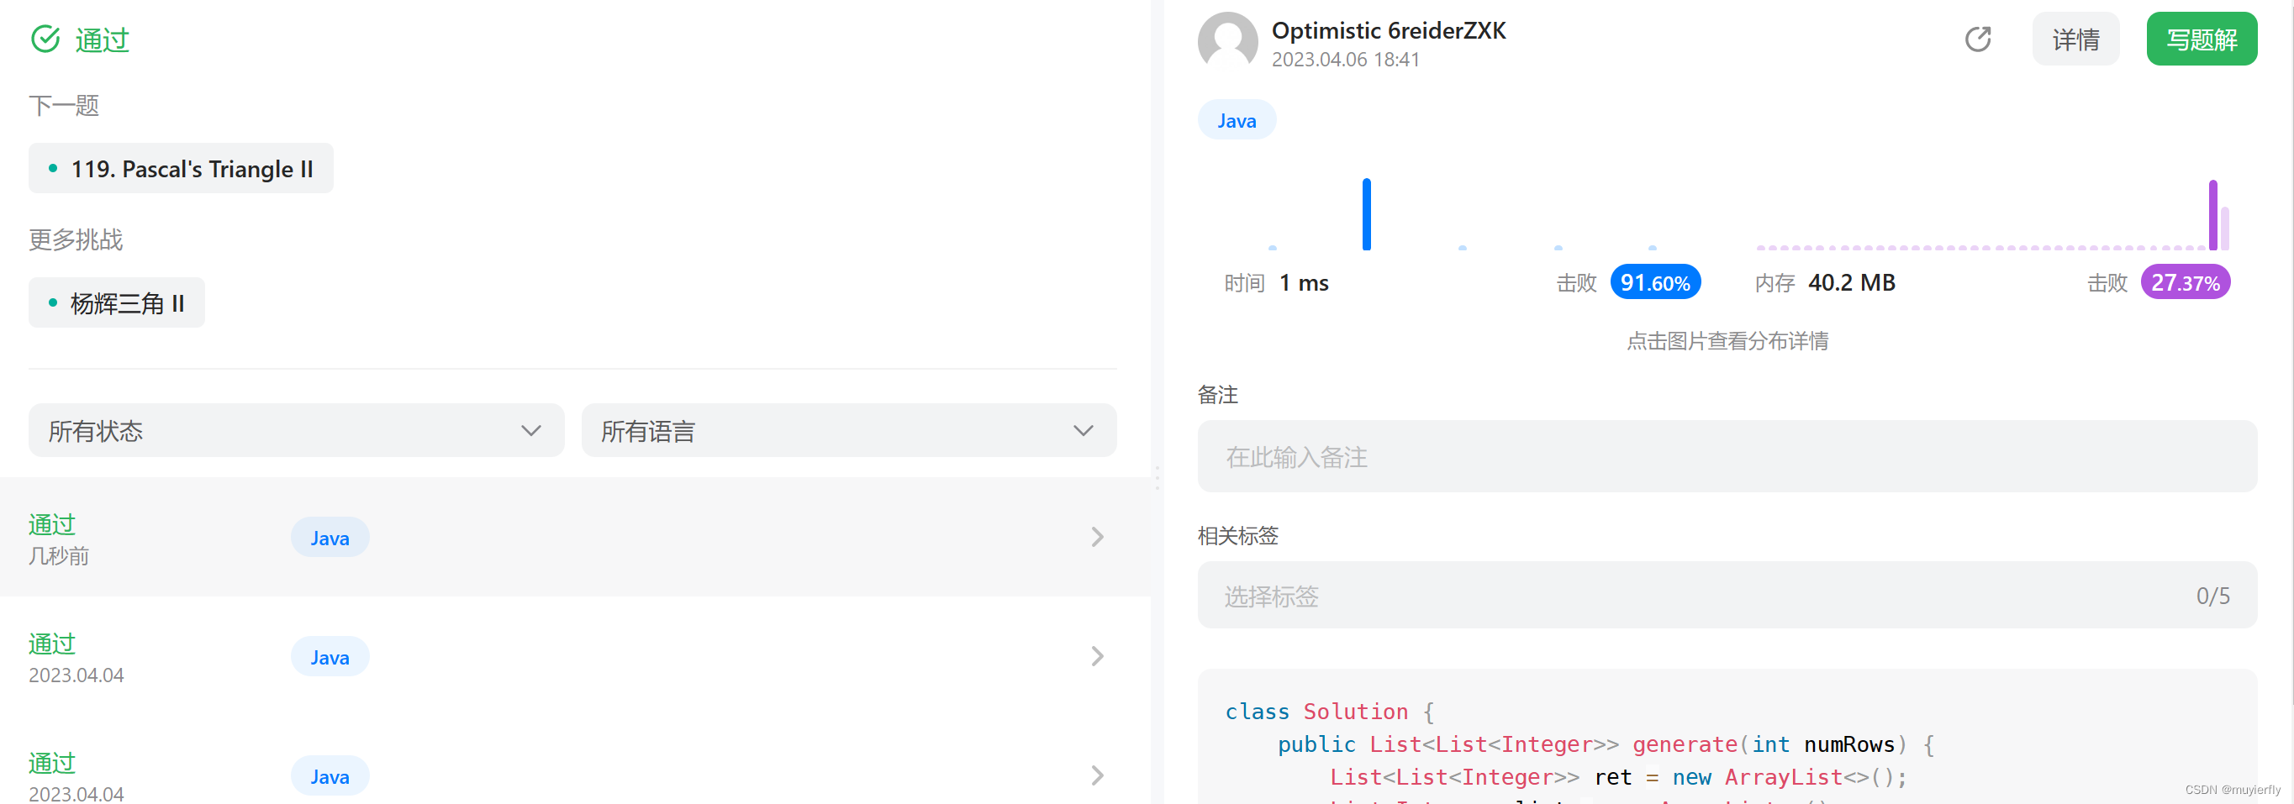
Task: Open next problem 119. Pascal's Triangle II
Action: point(181,168)
